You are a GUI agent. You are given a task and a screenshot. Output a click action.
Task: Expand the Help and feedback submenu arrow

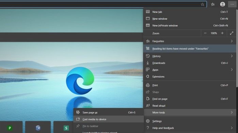[232, 128]
